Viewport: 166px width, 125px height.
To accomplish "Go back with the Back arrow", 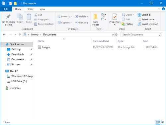I will [4, 35].
